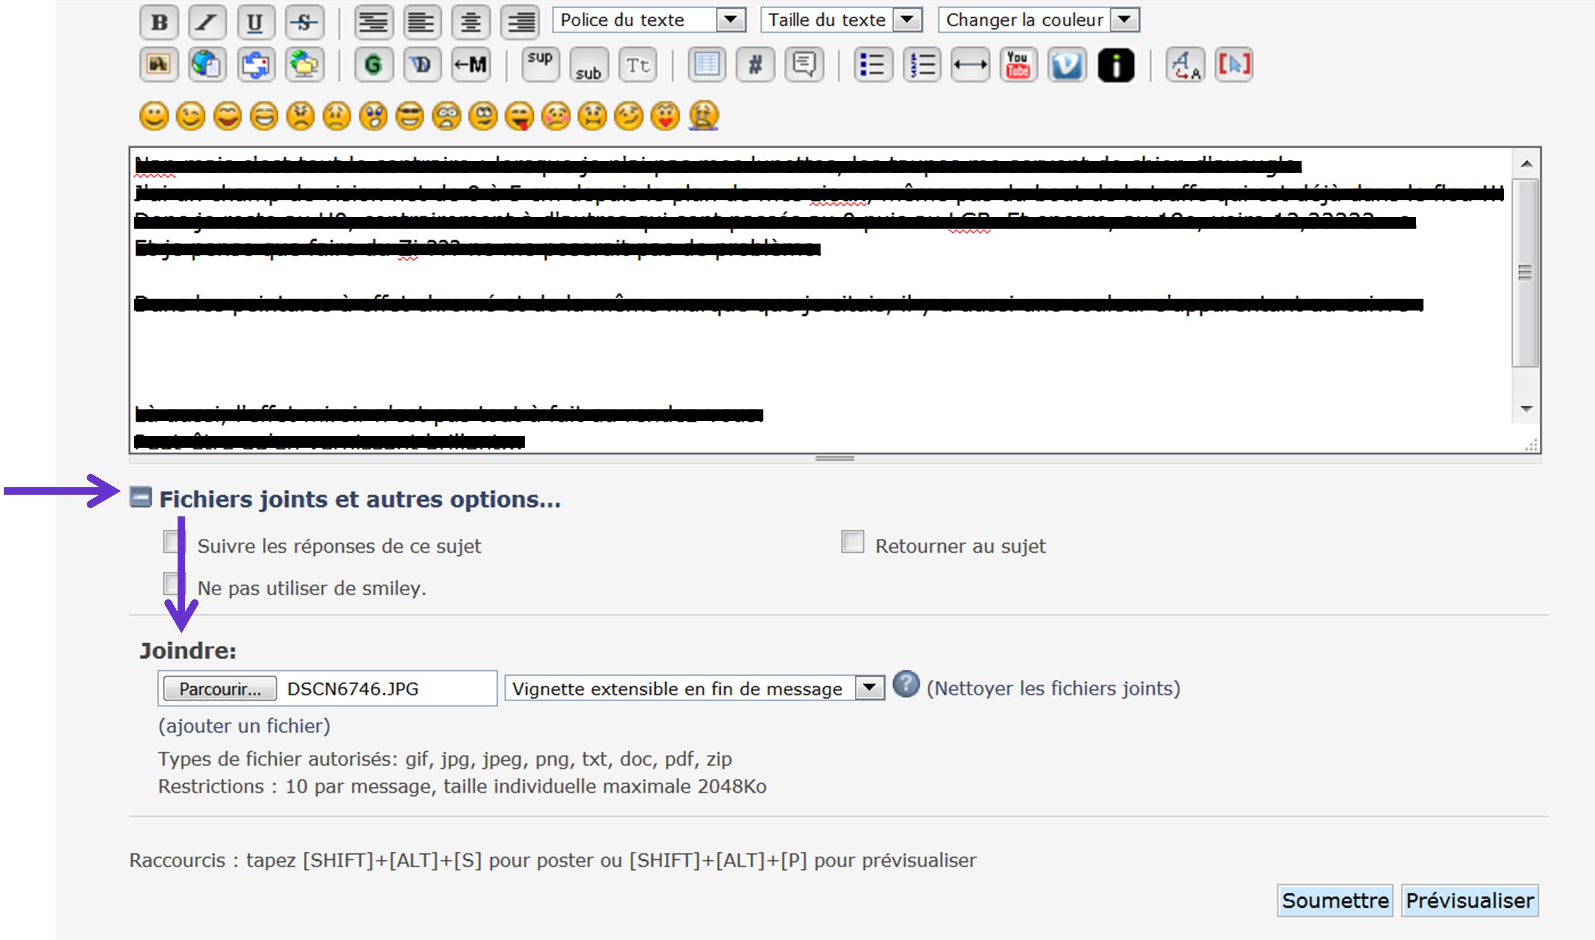Insert code with the # button
Viewport: 1595px width, 940px height.
click(x=756, y=65)
